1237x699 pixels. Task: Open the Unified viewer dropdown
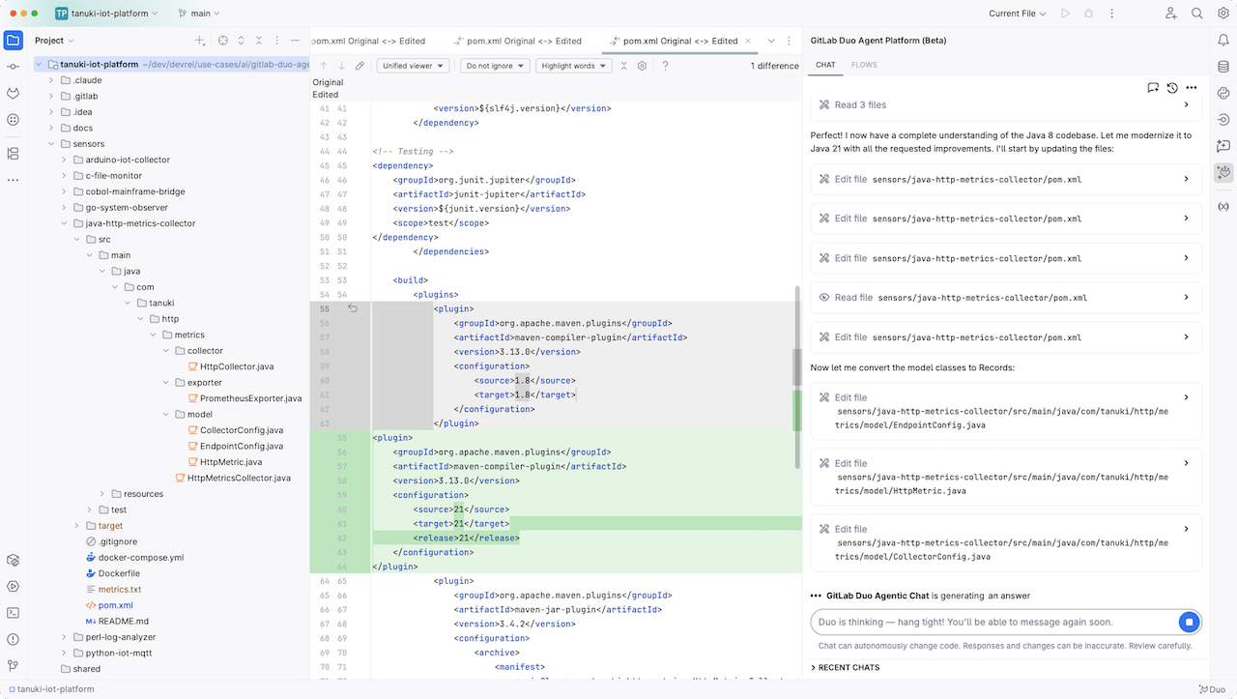(x=413, y=66)
